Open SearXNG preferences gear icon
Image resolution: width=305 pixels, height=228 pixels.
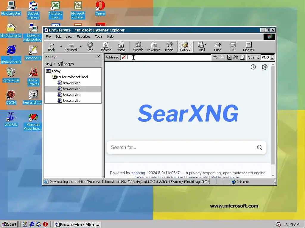(264, 67)
